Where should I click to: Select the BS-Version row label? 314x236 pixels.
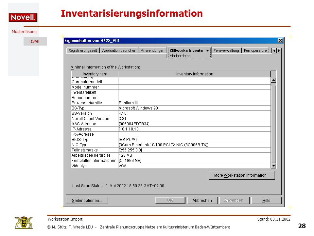click(82, 113)
